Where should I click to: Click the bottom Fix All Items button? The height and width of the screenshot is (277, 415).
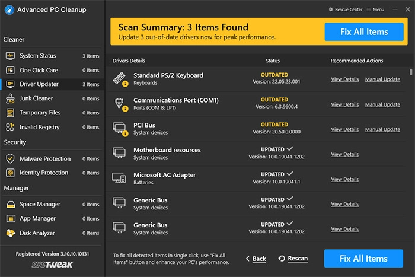coord(363,259)
